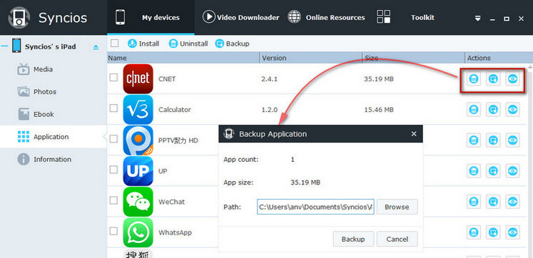533x258 pixels.
Task: Check the UP row checkbox
Action: [x=113, y=170]
